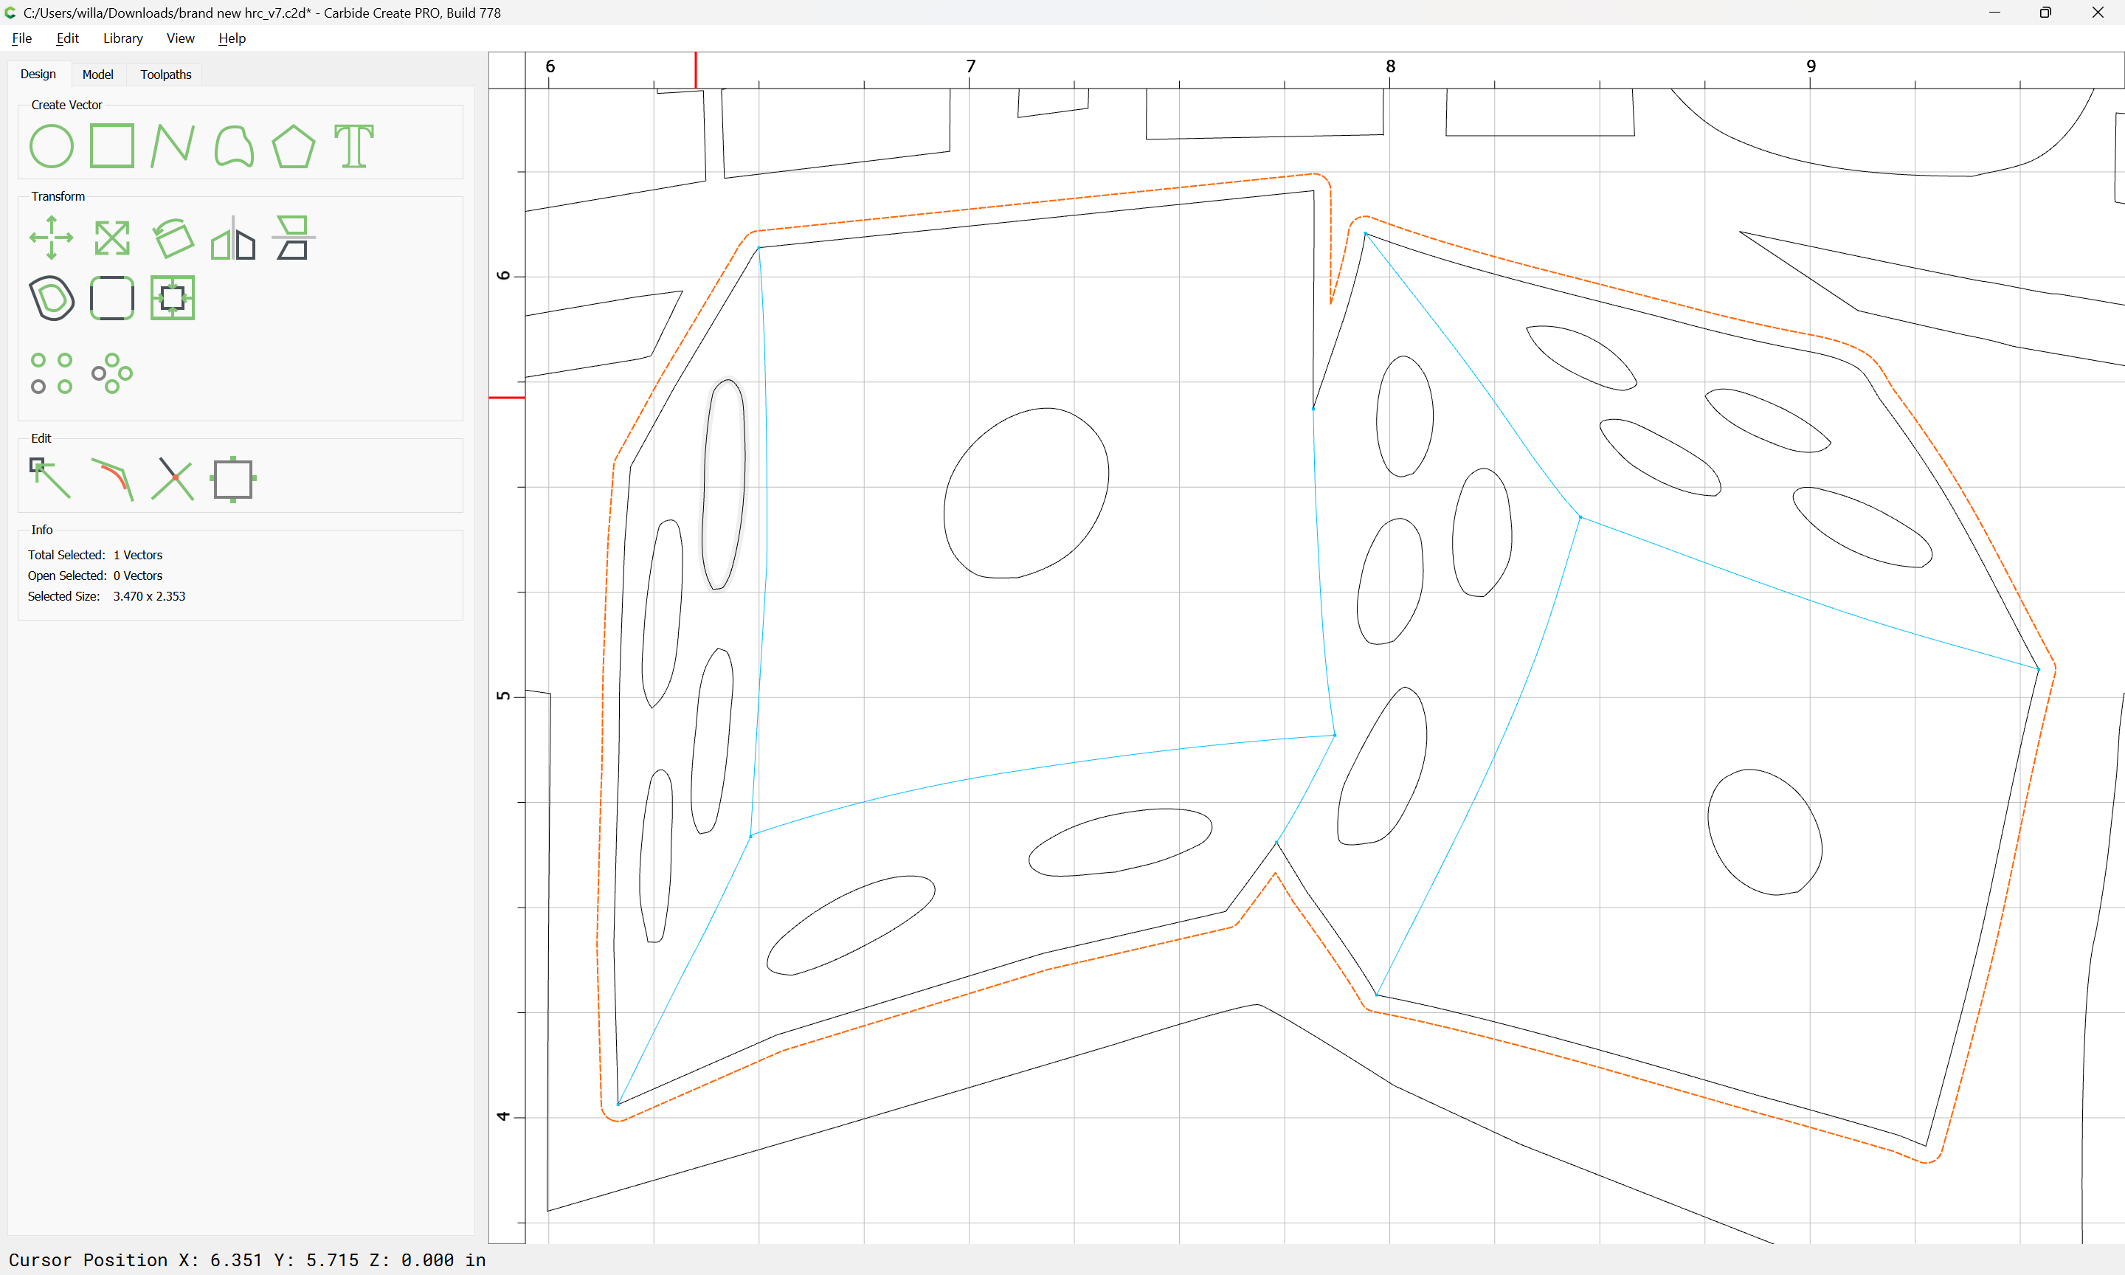Click the vertical ruler at mark 5

coord(503,696)
